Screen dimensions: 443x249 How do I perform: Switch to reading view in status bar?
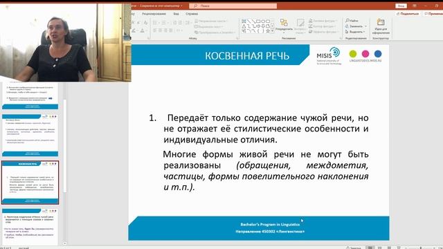pyautogui.click(x=389, y=248)
